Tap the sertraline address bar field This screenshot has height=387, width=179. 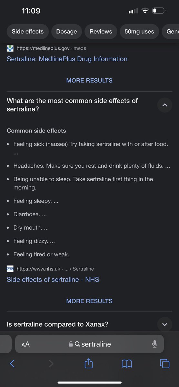[x=90, y=344]
